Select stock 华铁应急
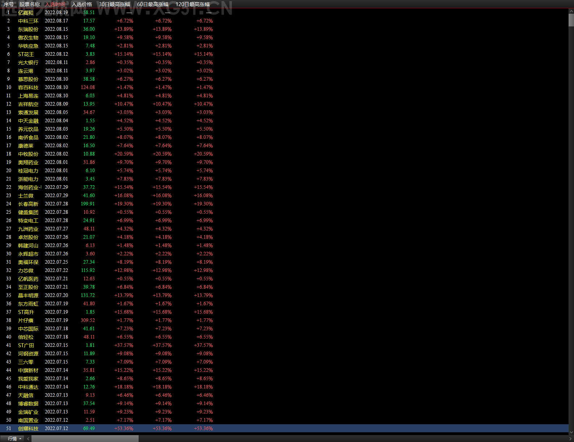This screenshot has width=574, height=442. coord(28,46)
